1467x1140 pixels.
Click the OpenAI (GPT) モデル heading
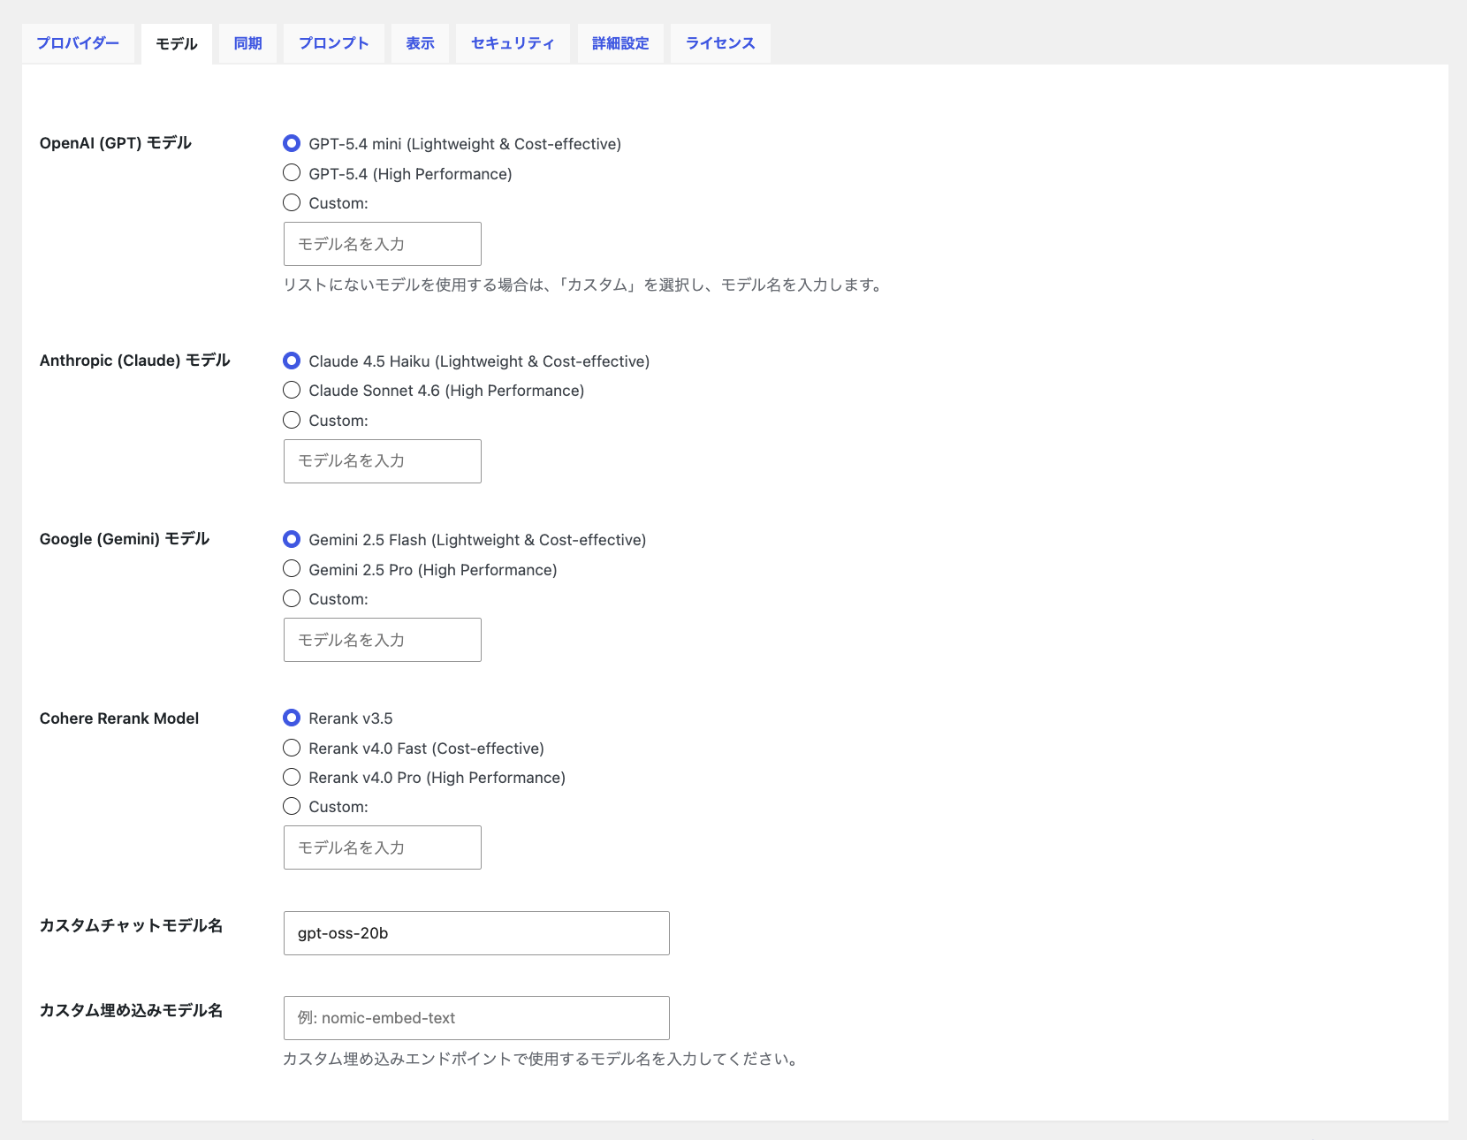click(116, 143)
